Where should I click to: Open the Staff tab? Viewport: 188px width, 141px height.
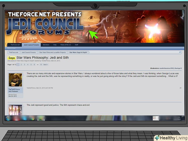click(76, 45)
